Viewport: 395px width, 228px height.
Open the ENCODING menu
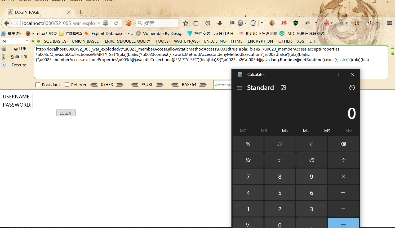(216, 41)
